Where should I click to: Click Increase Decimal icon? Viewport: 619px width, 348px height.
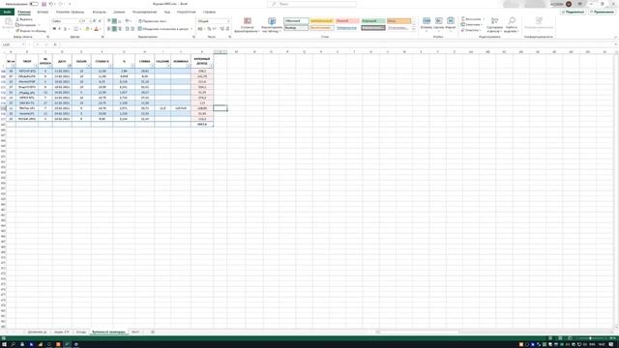[x=221, y=29]
